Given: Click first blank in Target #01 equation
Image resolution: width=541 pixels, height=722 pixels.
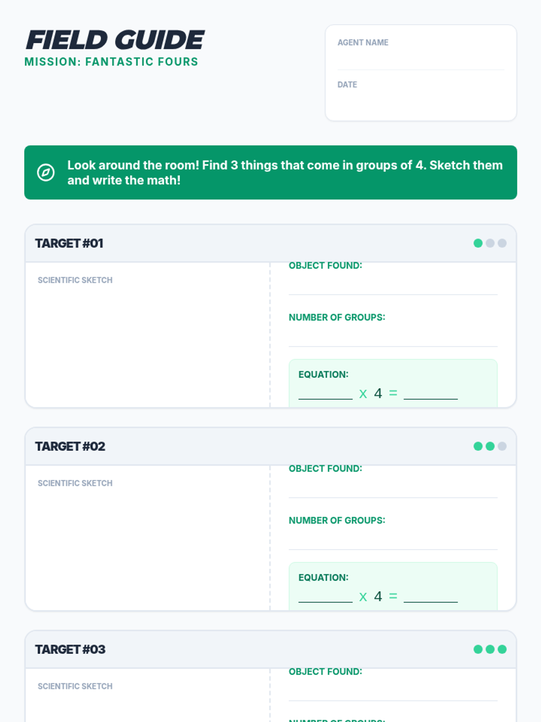Looking at the screenshot, I should [x=325, y=393].
